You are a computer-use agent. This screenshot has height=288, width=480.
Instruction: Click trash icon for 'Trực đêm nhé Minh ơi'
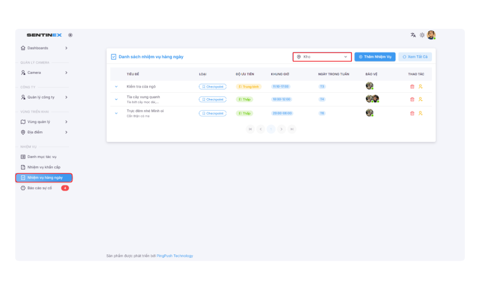click(412, 113)
